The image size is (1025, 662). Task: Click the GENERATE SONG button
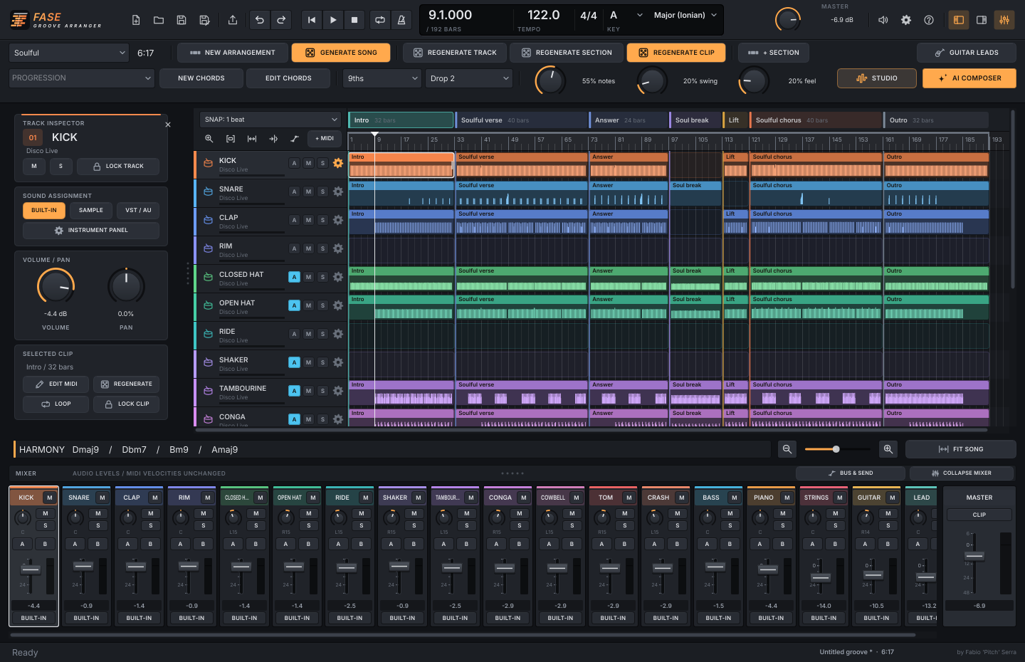tap(341, 53)
